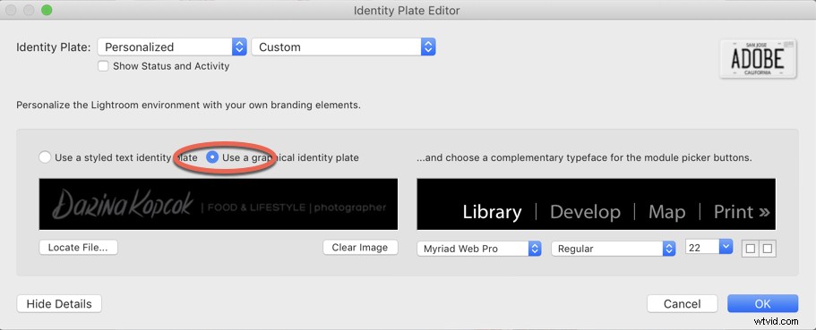Image resolution: width=816 pixels, height=330 pixels.
Task: Click the first module picker color swatch
Action: coord(750,249)
